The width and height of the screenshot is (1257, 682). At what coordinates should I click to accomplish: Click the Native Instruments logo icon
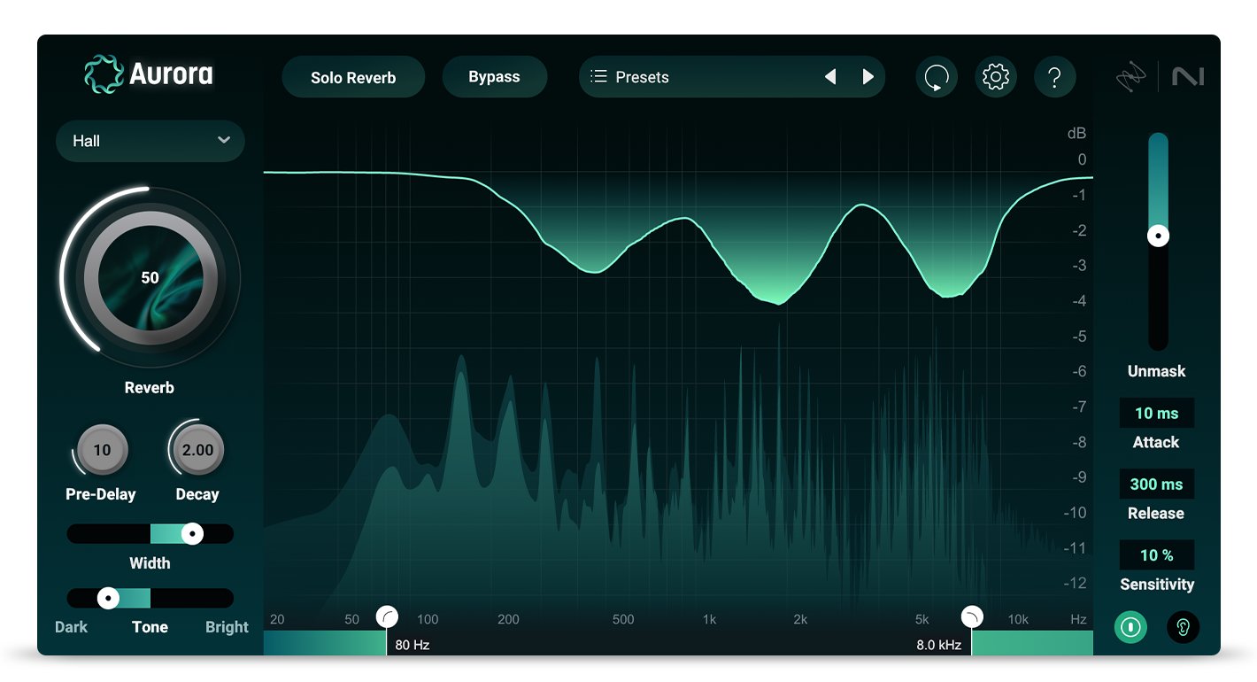1188,78
